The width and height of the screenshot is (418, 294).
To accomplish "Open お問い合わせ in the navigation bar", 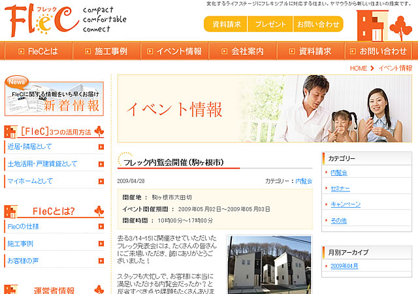I will coord(378,51).
